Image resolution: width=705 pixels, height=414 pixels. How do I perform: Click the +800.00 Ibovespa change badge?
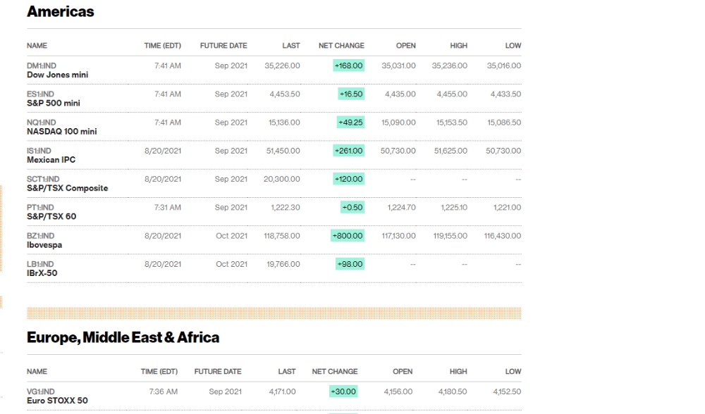[348, 236]
